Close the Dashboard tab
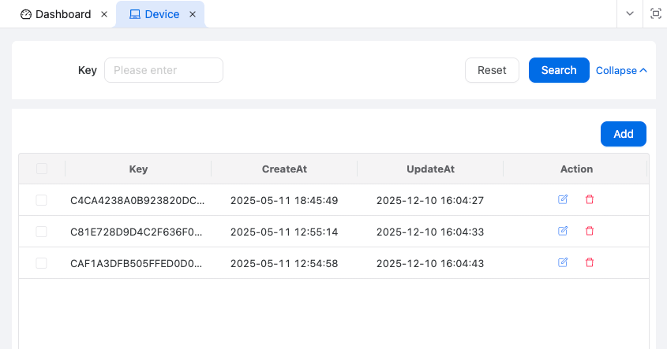Screen dimensions: 667x349 104,14
